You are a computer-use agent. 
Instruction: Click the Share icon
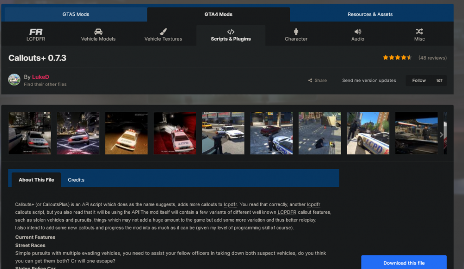310,80
